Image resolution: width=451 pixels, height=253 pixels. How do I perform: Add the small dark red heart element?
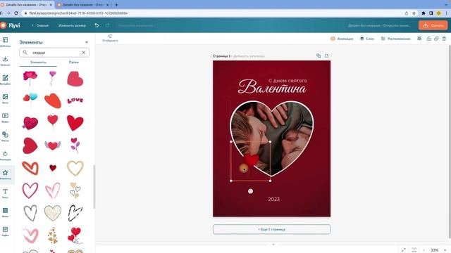[53, 168]
